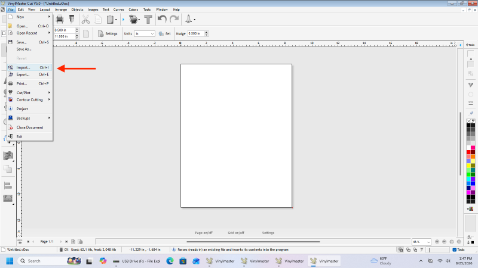The width and height of the screenshot is (478, 268).
Task: Open USB Drive (F:) File Explorer taskbar item
Action: click(x=137, y=261)
